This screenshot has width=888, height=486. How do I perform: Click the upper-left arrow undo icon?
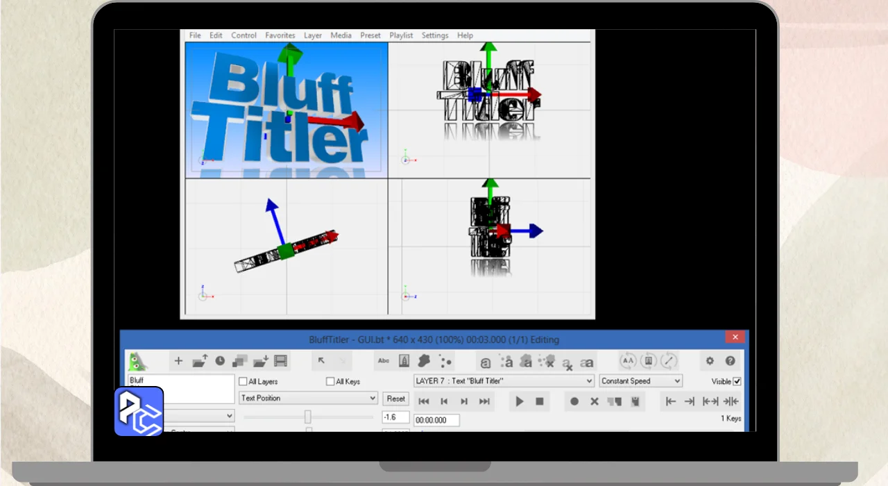321,361
